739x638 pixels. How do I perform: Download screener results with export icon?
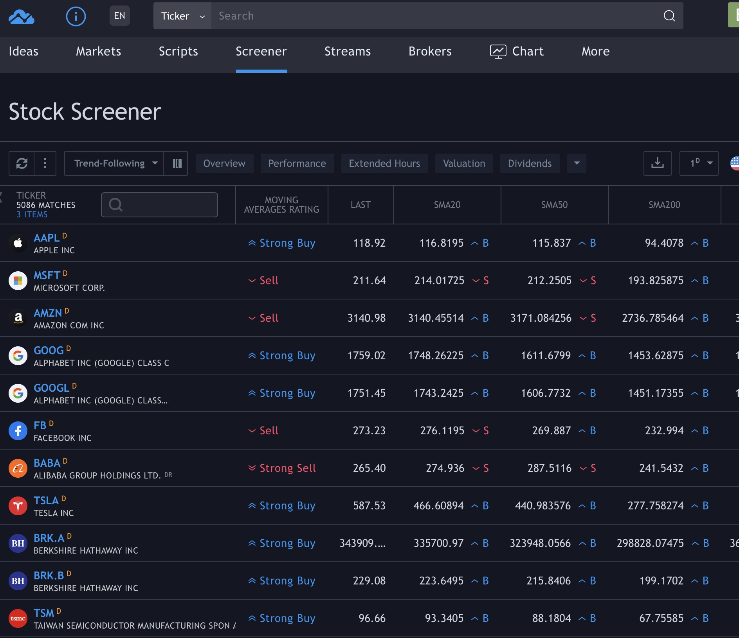point(657,163)
